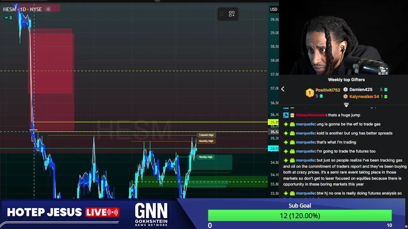Image resolution: width=408 pixels, height=229 pixels.
Task: Click the GNN Gokhshtein News Network logo
Action: [x=151, y=215]
